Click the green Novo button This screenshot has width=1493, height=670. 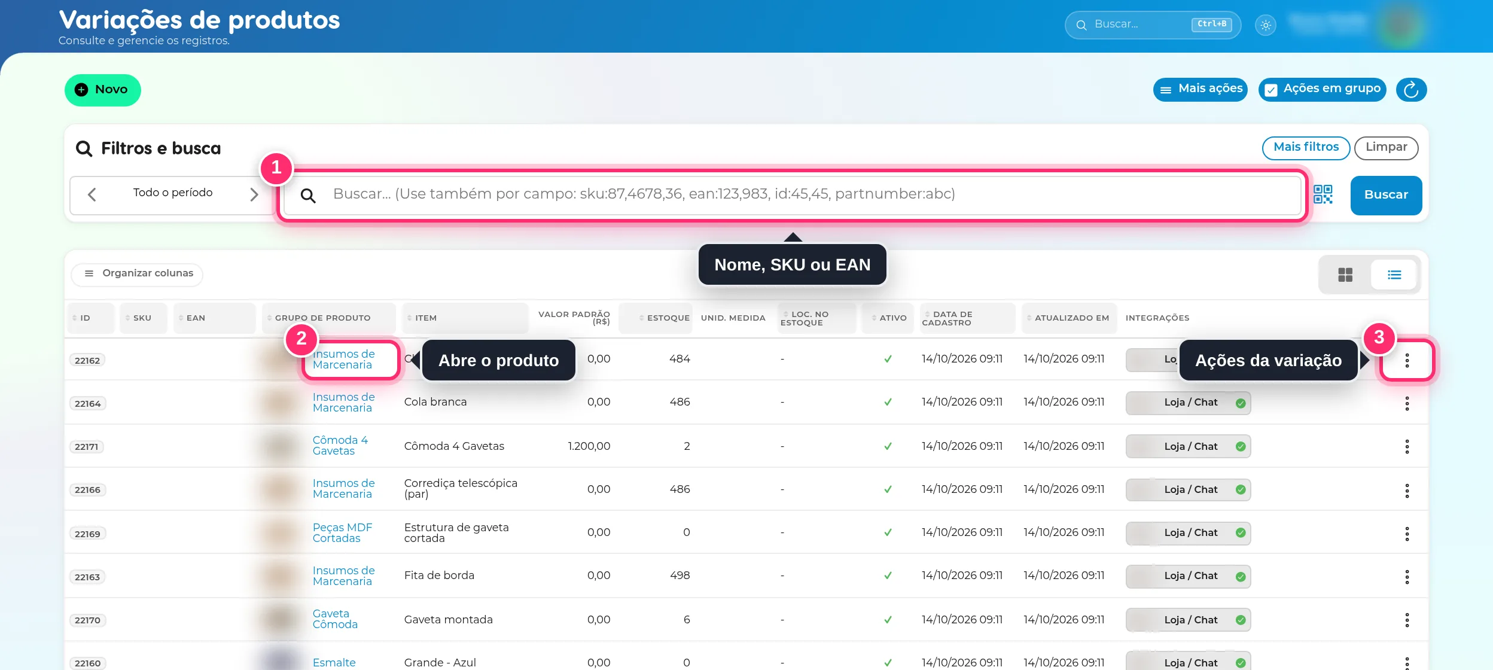coord(103,90)
